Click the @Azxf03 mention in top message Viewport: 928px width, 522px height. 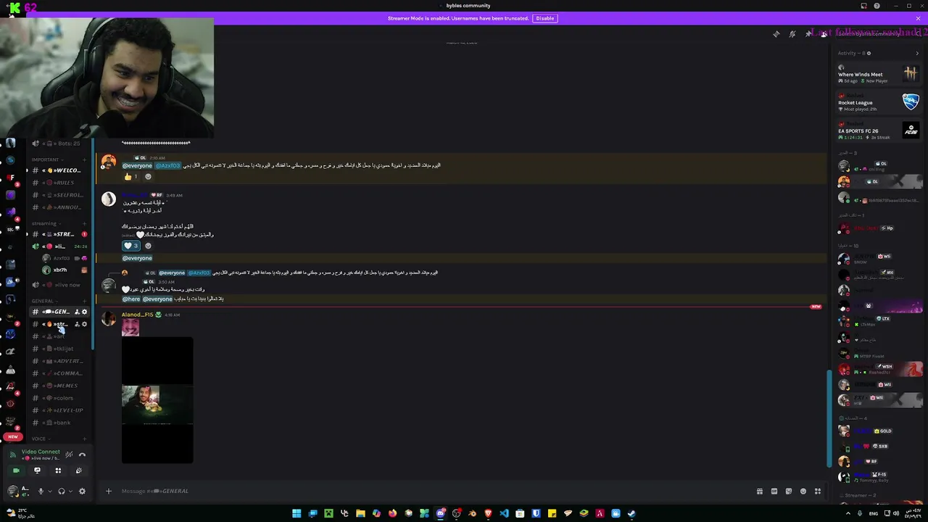[x=167, y=165]
